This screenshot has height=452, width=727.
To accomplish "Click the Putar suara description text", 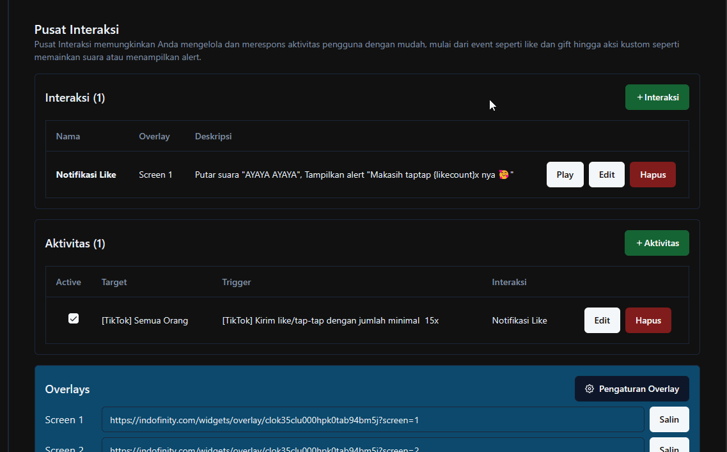I will click(354, 175).
